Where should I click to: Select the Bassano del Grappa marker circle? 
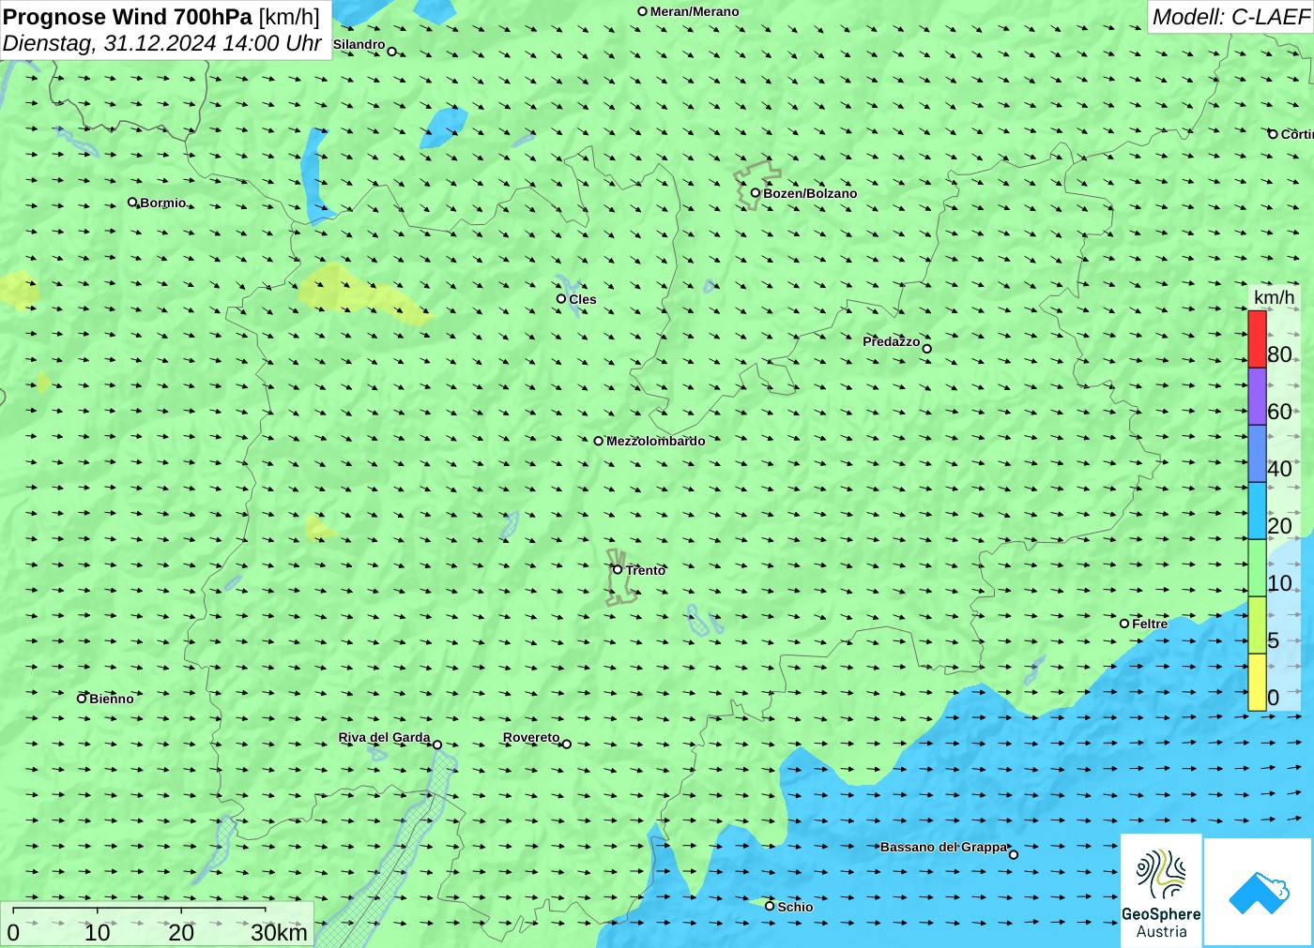(x=1014, y=854)
